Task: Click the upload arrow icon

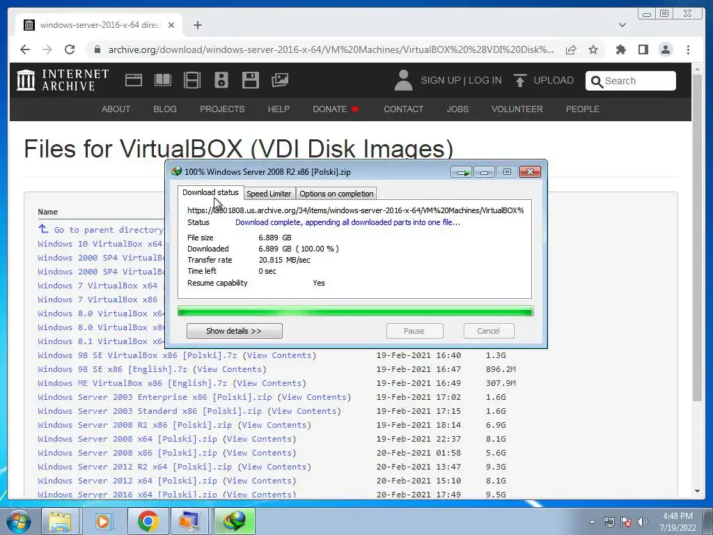Action: pyautogui.click(x=519, y=81)
